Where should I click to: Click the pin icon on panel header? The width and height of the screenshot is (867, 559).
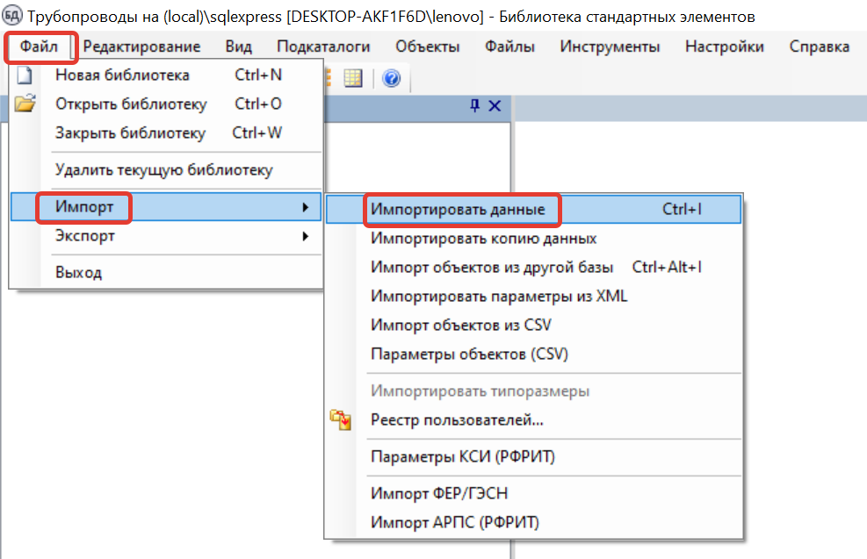(474, 105)
